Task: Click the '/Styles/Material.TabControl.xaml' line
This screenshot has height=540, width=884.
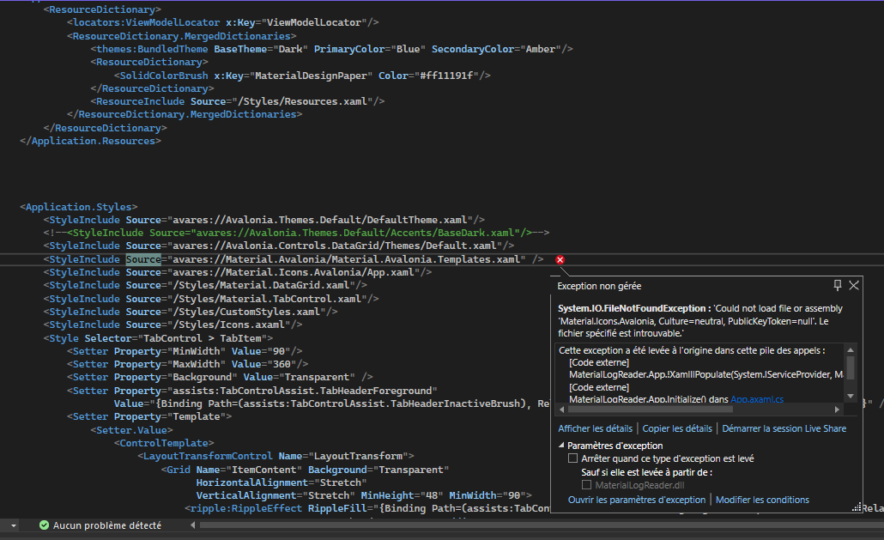Action: [211, 299]
